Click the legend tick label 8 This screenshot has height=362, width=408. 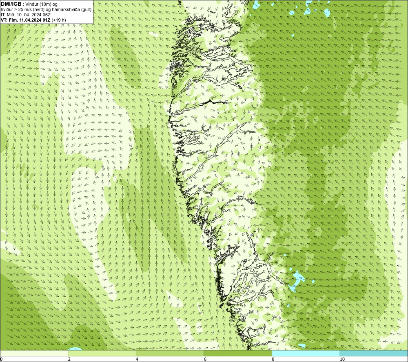pos(273,360)
